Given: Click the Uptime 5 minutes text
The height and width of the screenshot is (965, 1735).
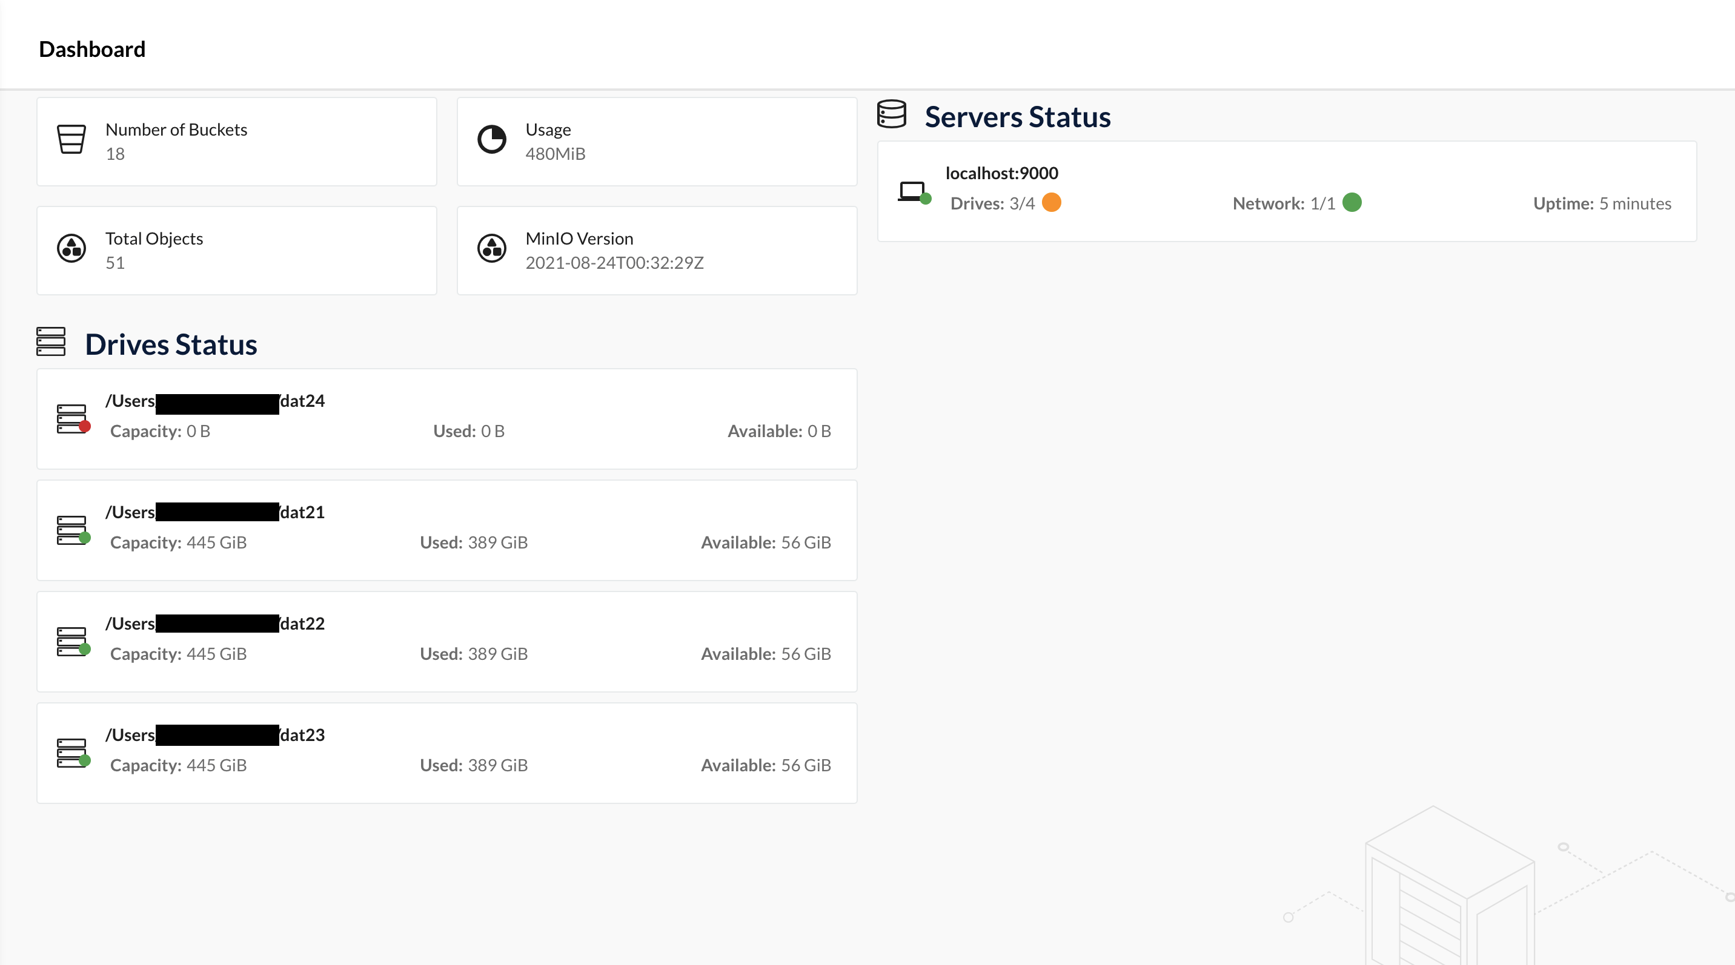Looking at the screenshot, I should click(1602, 204).
